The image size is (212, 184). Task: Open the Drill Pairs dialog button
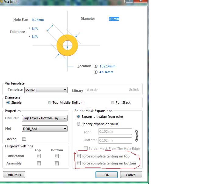(14, 175)
